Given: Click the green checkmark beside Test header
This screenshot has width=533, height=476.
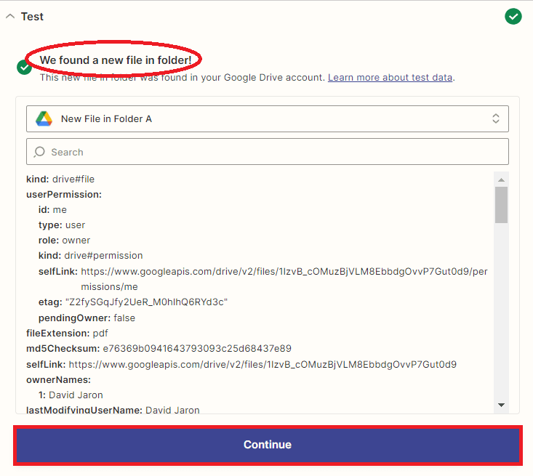Looking at the screenshot, I should [x=513, y=16].
